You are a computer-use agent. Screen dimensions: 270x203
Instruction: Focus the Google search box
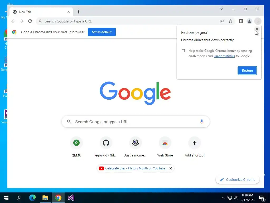[x=136, y=122]
